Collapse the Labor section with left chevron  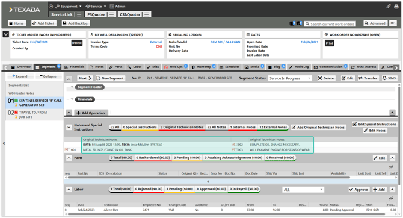click(69, 190)
